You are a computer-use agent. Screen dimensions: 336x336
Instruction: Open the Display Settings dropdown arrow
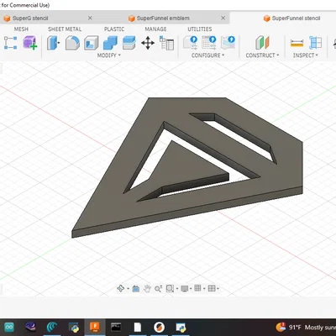pyautogui.click(x=191, y=288)
